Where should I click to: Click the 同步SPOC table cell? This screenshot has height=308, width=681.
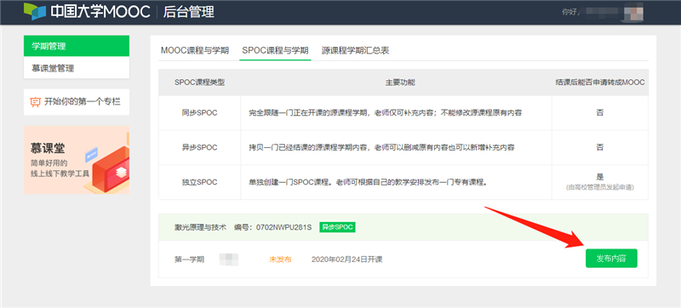[x=199, y=113]
